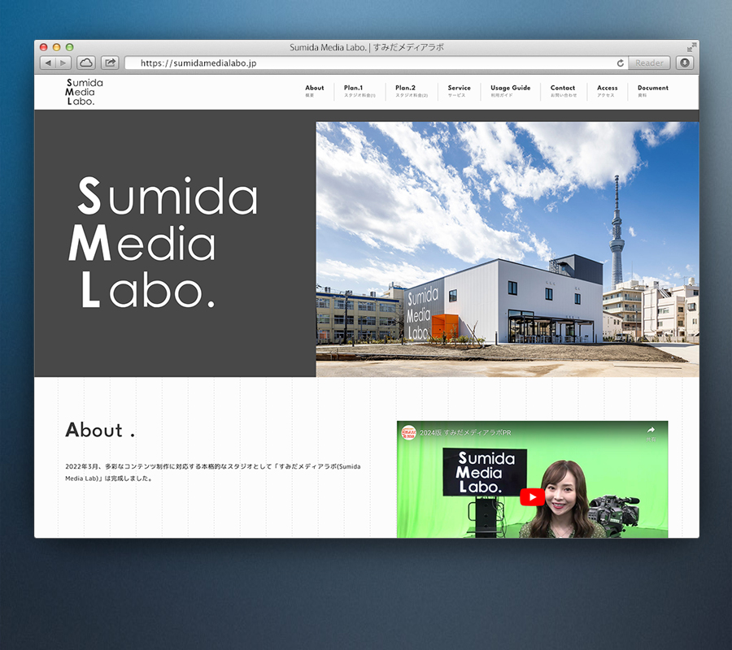
Task: Reload the page with the refresh icon
Action: (621, 63)
